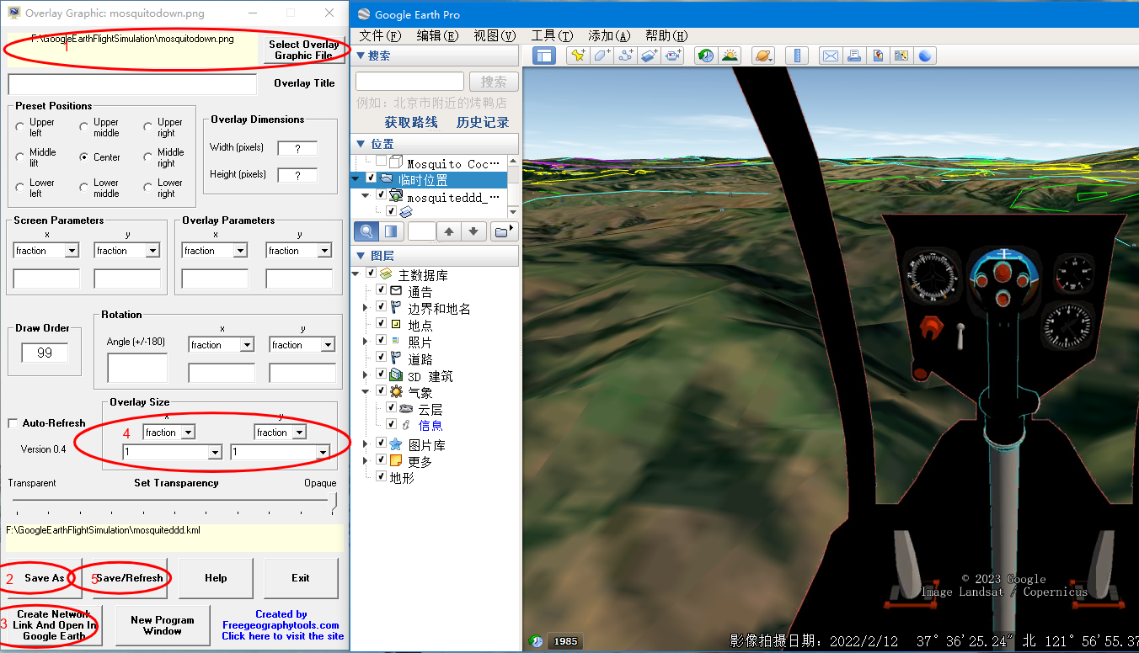This screenshot has width=1139, height=653.
Task: Open Rotation x fraction dropdown
Action: tap(247, 345)
